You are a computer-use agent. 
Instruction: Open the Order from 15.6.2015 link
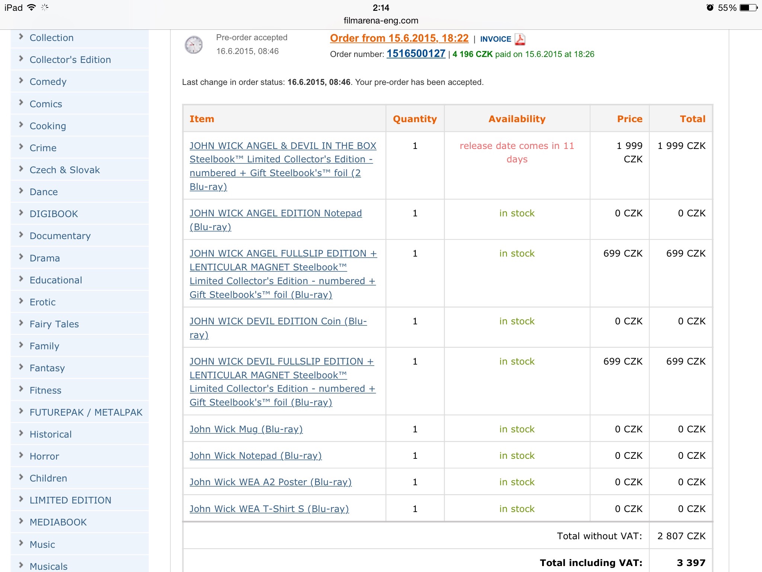click(399, 38)
